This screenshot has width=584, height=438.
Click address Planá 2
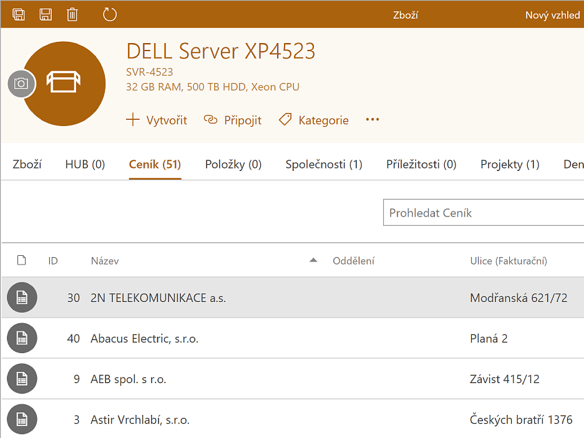click(489, 339)
